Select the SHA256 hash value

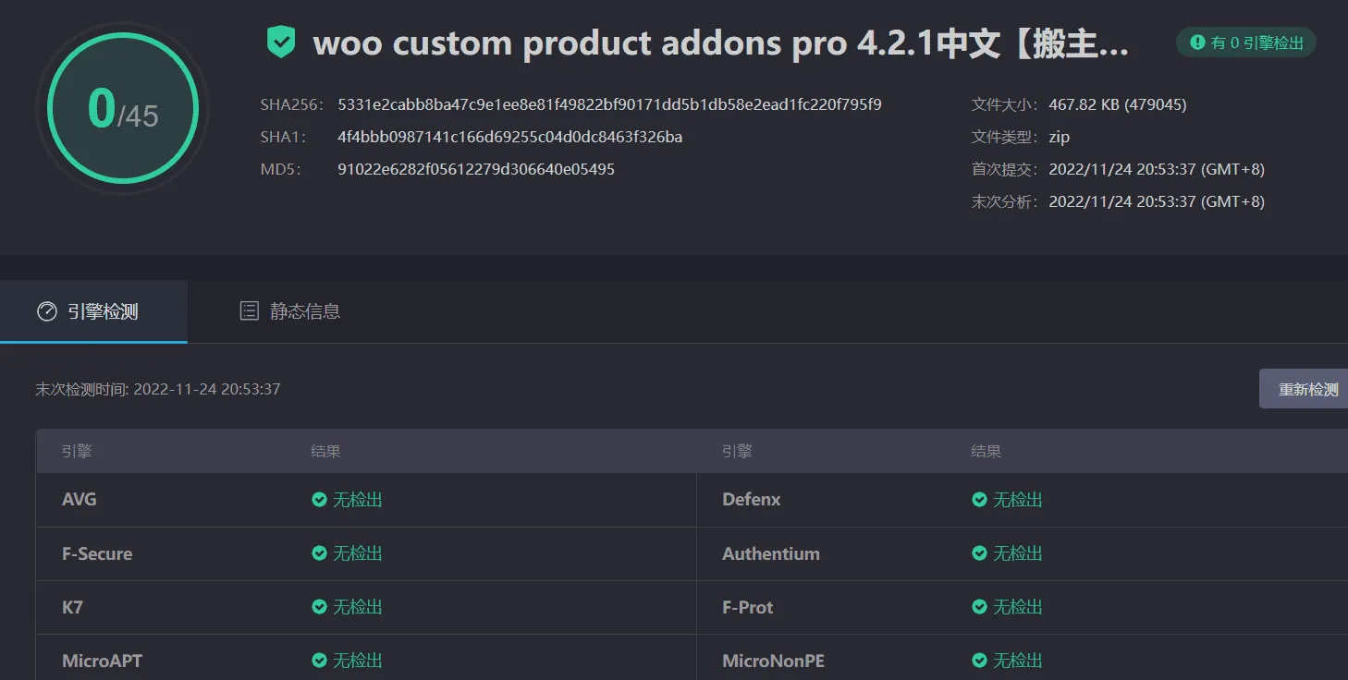coord(609,104)
